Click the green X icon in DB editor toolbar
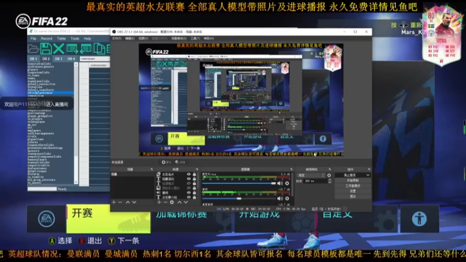 click(59, 49)
